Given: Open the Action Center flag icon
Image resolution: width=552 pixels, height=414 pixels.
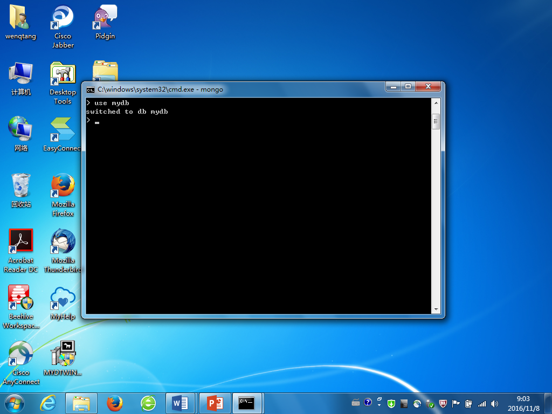Looking at the screenshot, I should pos(456,404).
